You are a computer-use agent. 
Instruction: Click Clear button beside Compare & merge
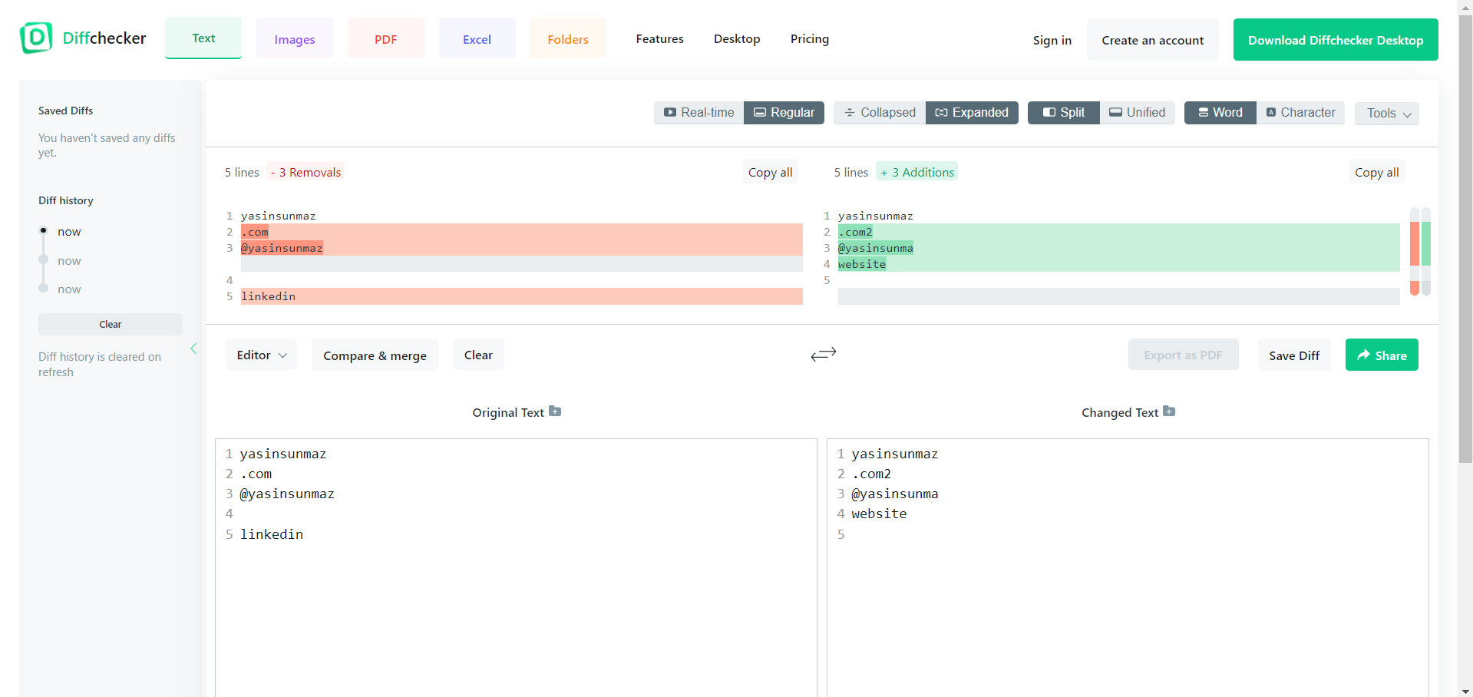[x=478, y=355]
